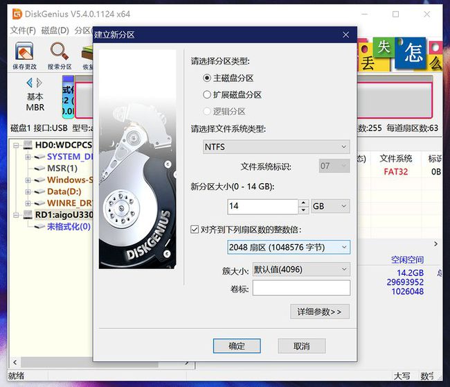Click the 取消 Cancel button

[302, 345]
